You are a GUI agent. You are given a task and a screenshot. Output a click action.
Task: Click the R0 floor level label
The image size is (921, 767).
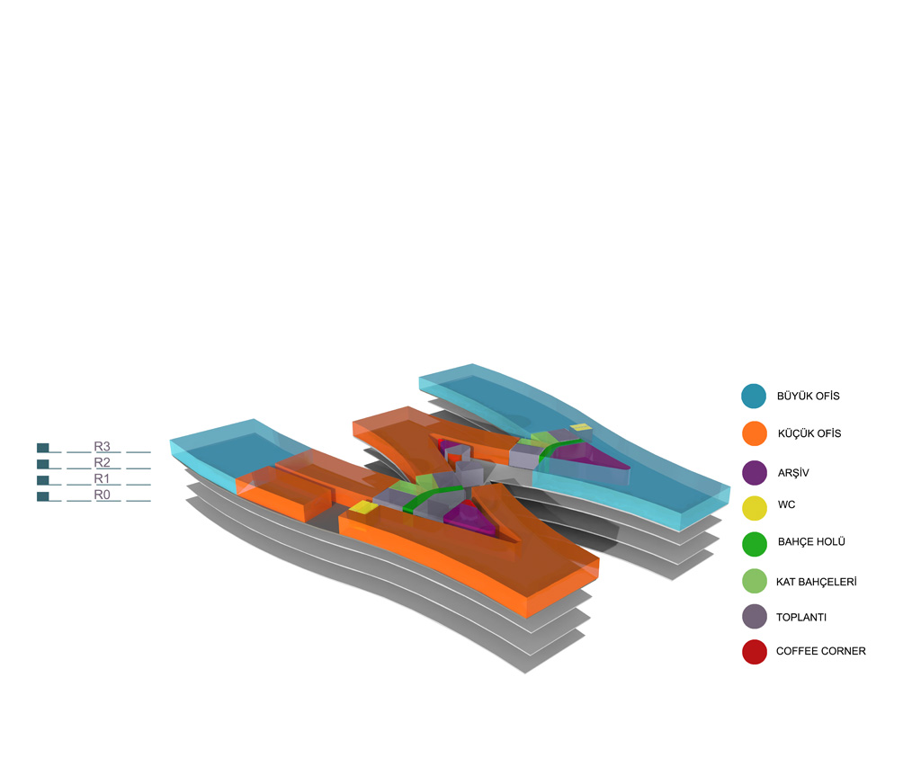[102, 495]
